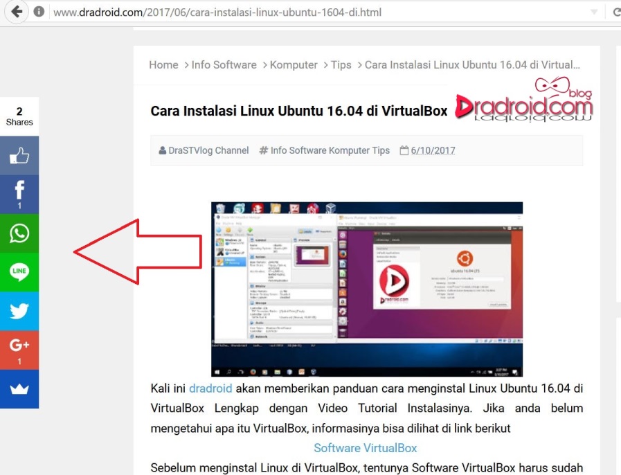This screenshot has height=475, width=621.
Task: Share the article on Facebook
Action: pyautogui.click(x=19, y=195)
